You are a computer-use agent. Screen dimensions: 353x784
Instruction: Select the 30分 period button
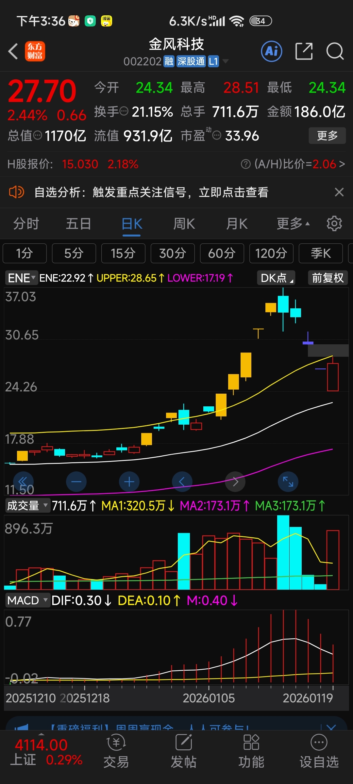tap(173, 253)
